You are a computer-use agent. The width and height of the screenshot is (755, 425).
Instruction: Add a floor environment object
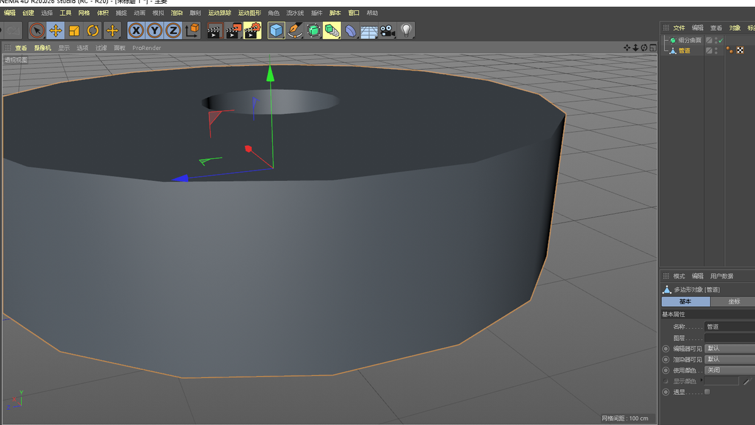pyautogui.click(x=369, y=31)
